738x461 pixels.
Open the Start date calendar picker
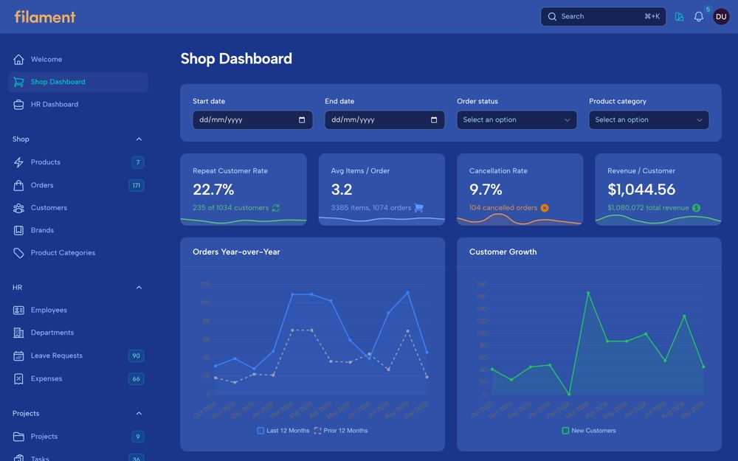[x=302, y=120]
